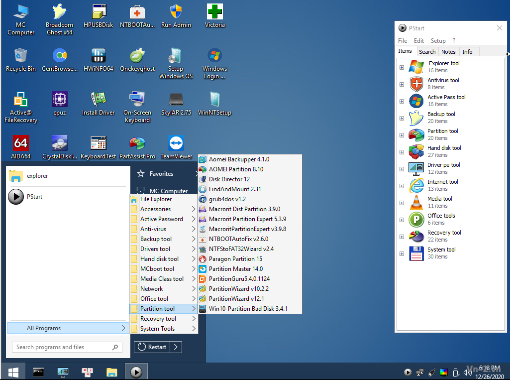Open CrystalDiskInfo desktop icon

(60, 147)
